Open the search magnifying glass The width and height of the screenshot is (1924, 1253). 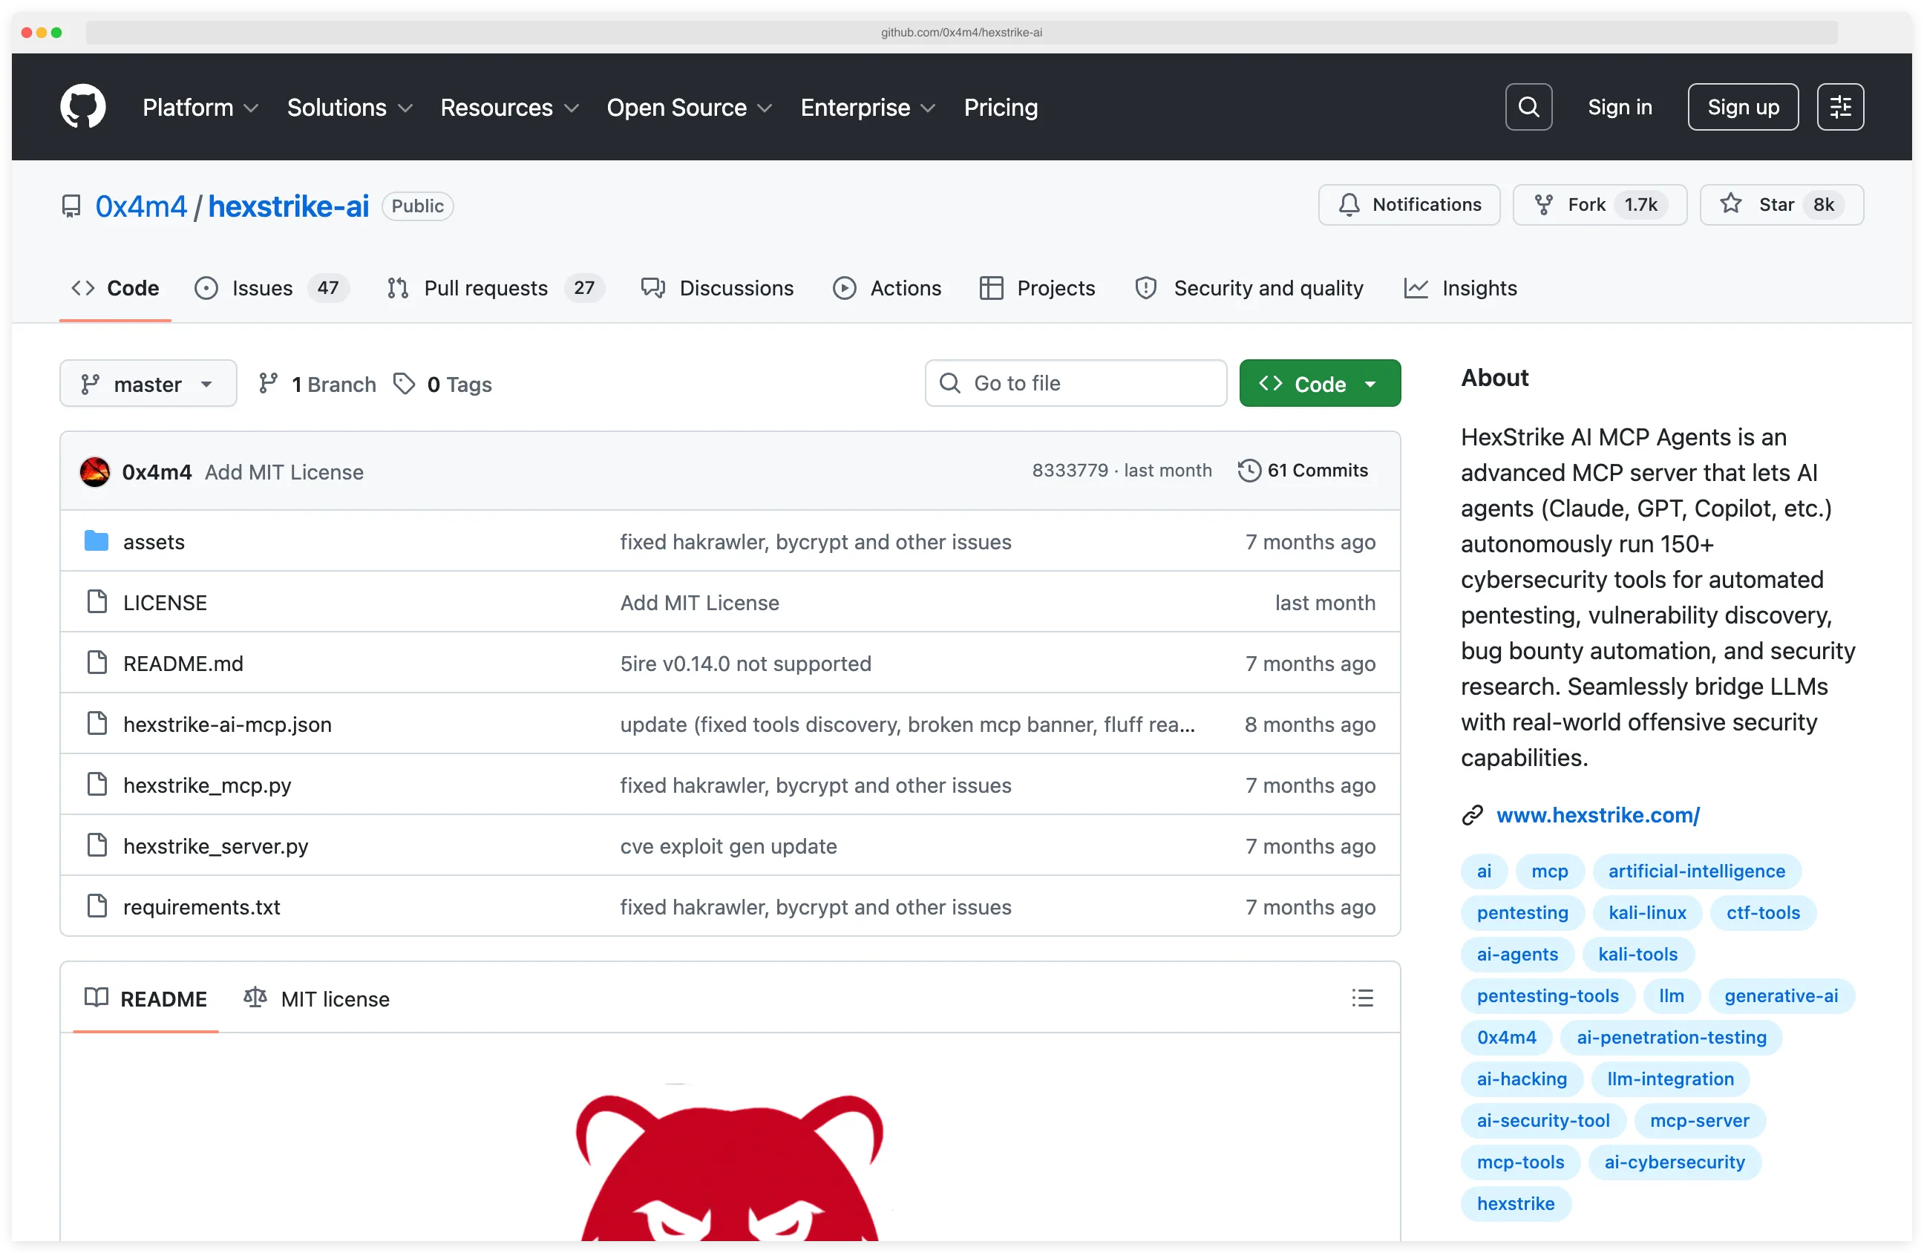click(x=1527, y=106)
